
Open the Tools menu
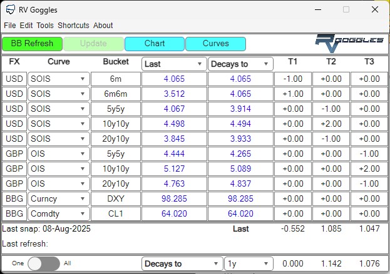pyautogui.click(x=45, y=26)
